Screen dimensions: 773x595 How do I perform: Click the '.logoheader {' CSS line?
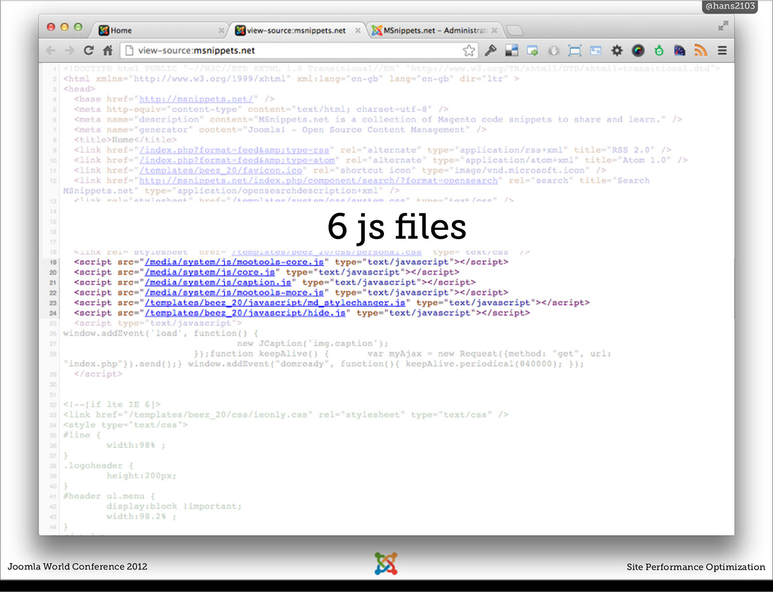[98, 466]
